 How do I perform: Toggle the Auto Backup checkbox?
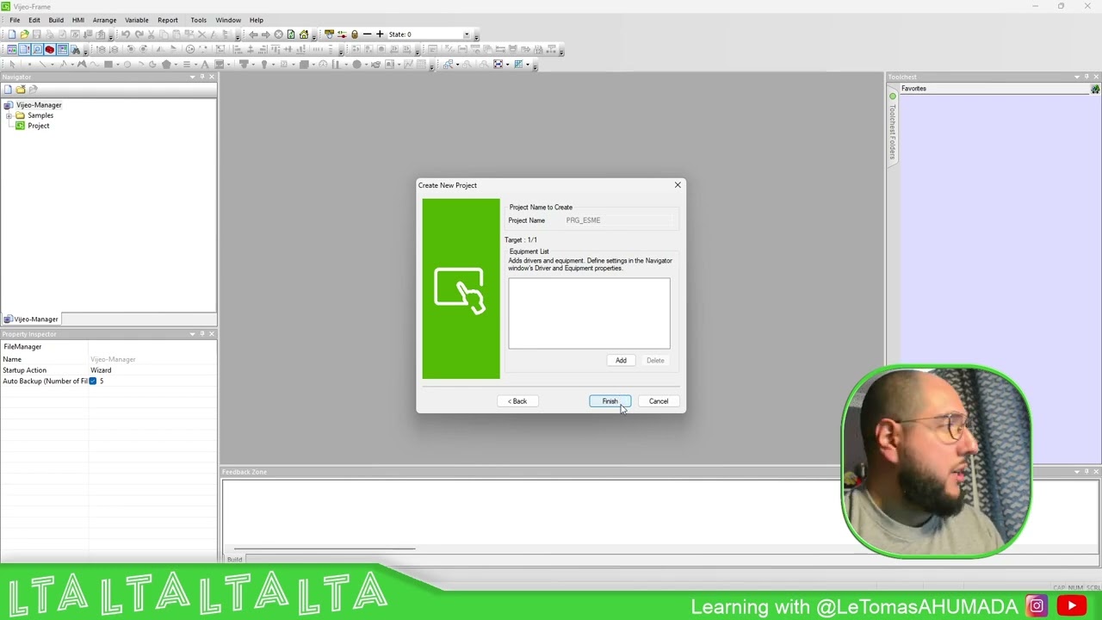point(93,381)
